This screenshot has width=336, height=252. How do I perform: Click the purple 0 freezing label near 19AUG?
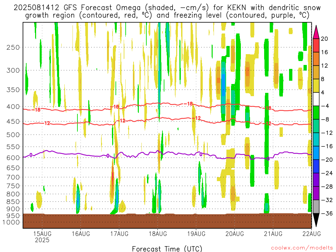click(201, 154)
